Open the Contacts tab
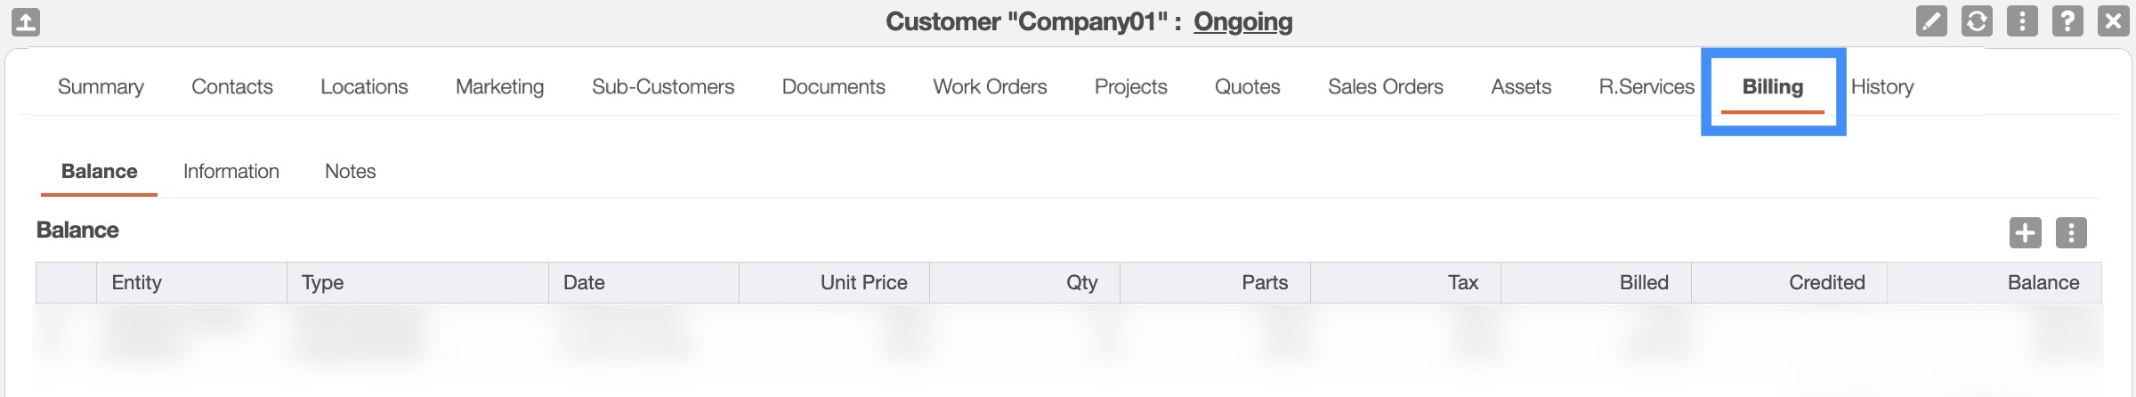Screen dimensions: 2136x397 232,86
